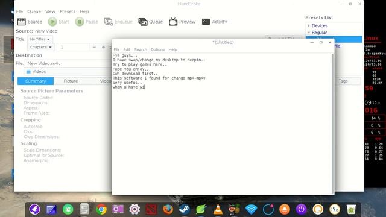Viewport: 386px width, 217px height.
Task: Click the green Start play icon
Action: [x=52, y=22]
